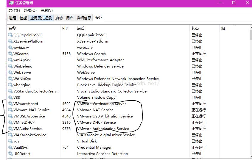Select the VMwareHostd service name

(x=26, y=104)
